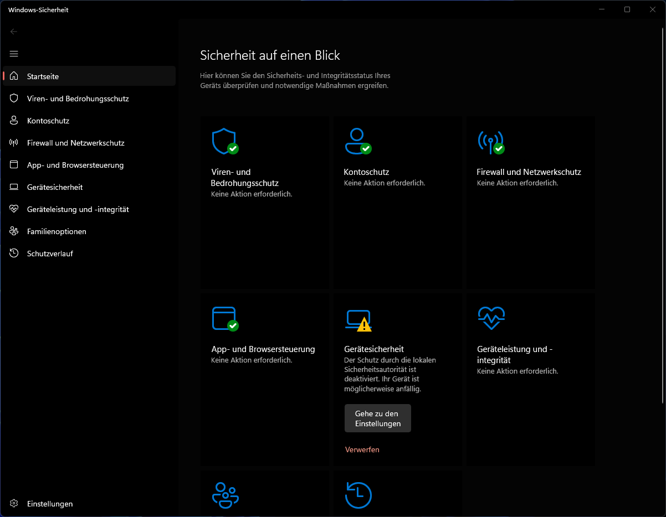Image resolution: width=666 pixels, height=517 pixels.
Task: Open the Kontoschutz card title
Action: (x=366, y=172)
